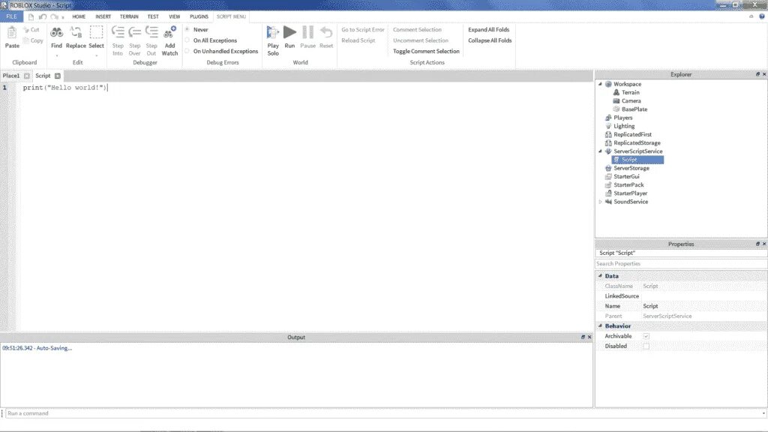Viewport: 768px width, 432px height.
Task: Collapse the ServerScriptService node
Action: point(601,151)
